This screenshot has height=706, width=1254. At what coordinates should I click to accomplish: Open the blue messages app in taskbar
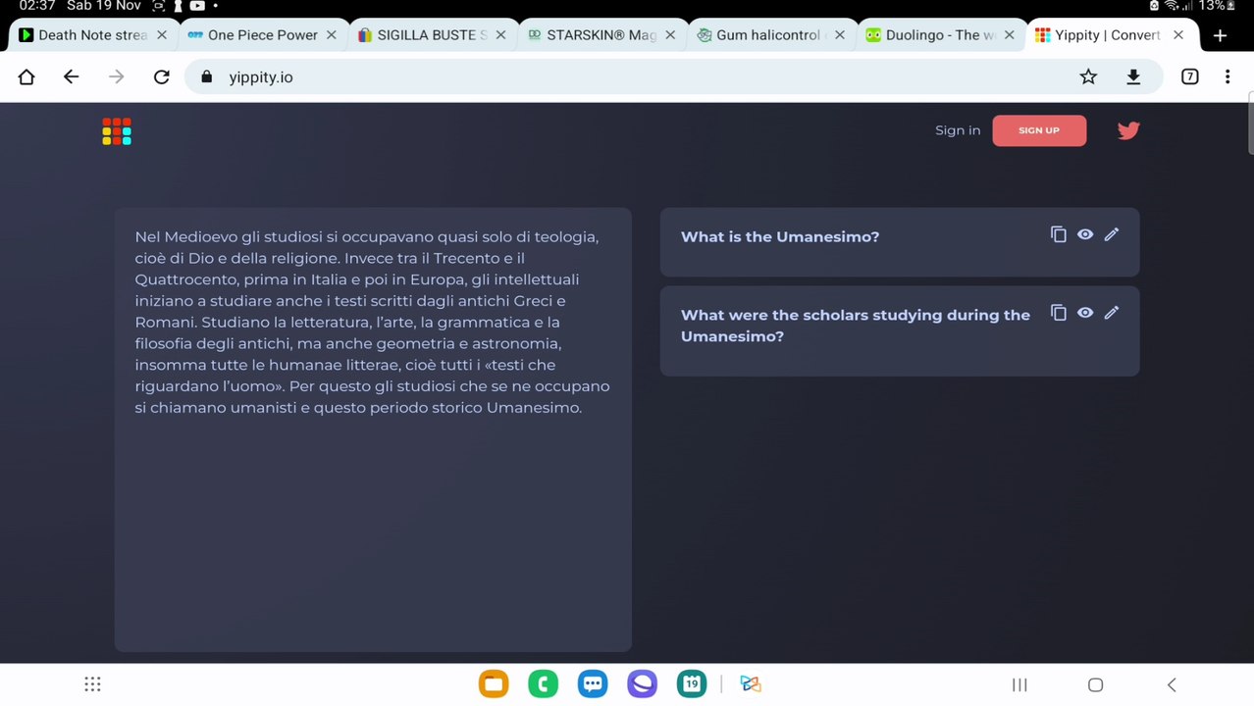[x=593, y=684]
